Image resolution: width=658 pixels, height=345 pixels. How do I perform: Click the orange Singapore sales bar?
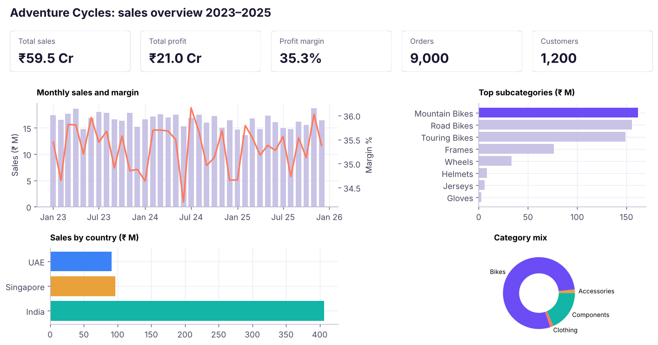83,286
